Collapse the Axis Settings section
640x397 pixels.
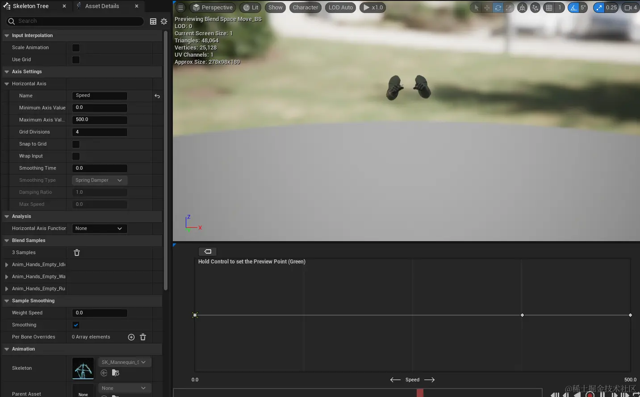click(7, 72)
